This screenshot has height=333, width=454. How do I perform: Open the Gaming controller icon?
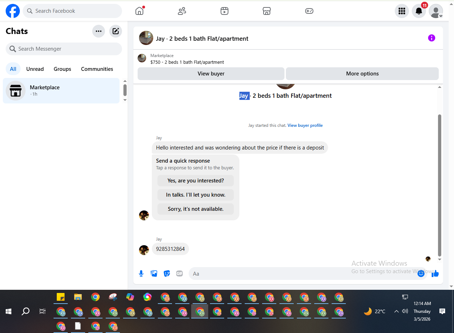coord(309,11)
